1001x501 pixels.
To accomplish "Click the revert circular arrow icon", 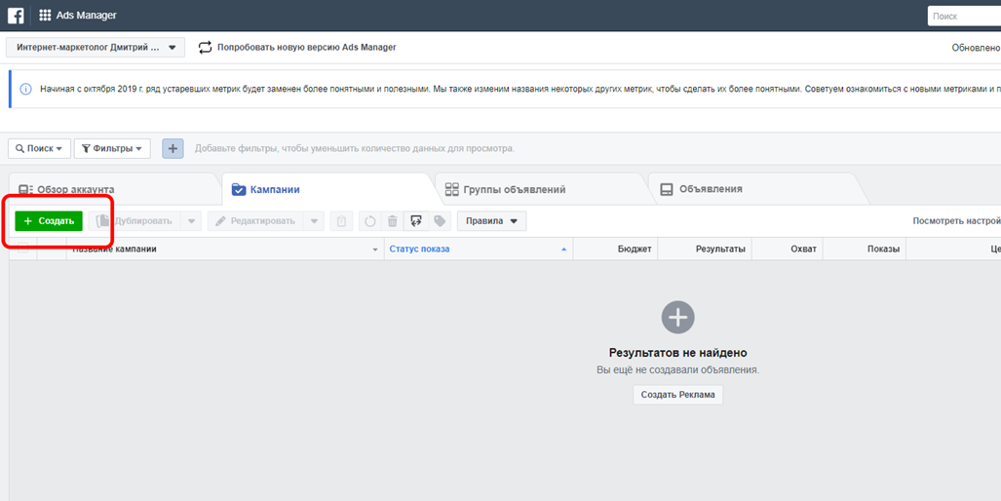I will coord(370,221).
